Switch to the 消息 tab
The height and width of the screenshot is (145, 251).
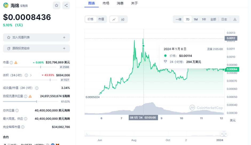pos(120,3)
